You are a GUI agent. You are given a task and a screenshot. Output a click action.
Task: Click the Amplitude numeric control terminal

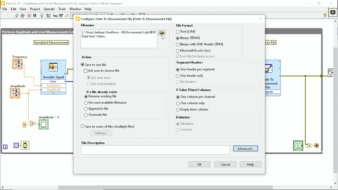click(x=15, y=93)
